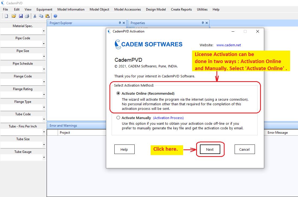Click the Activation Process link
Viewport: 298px width, 197px height.
[x=168, y=118]
